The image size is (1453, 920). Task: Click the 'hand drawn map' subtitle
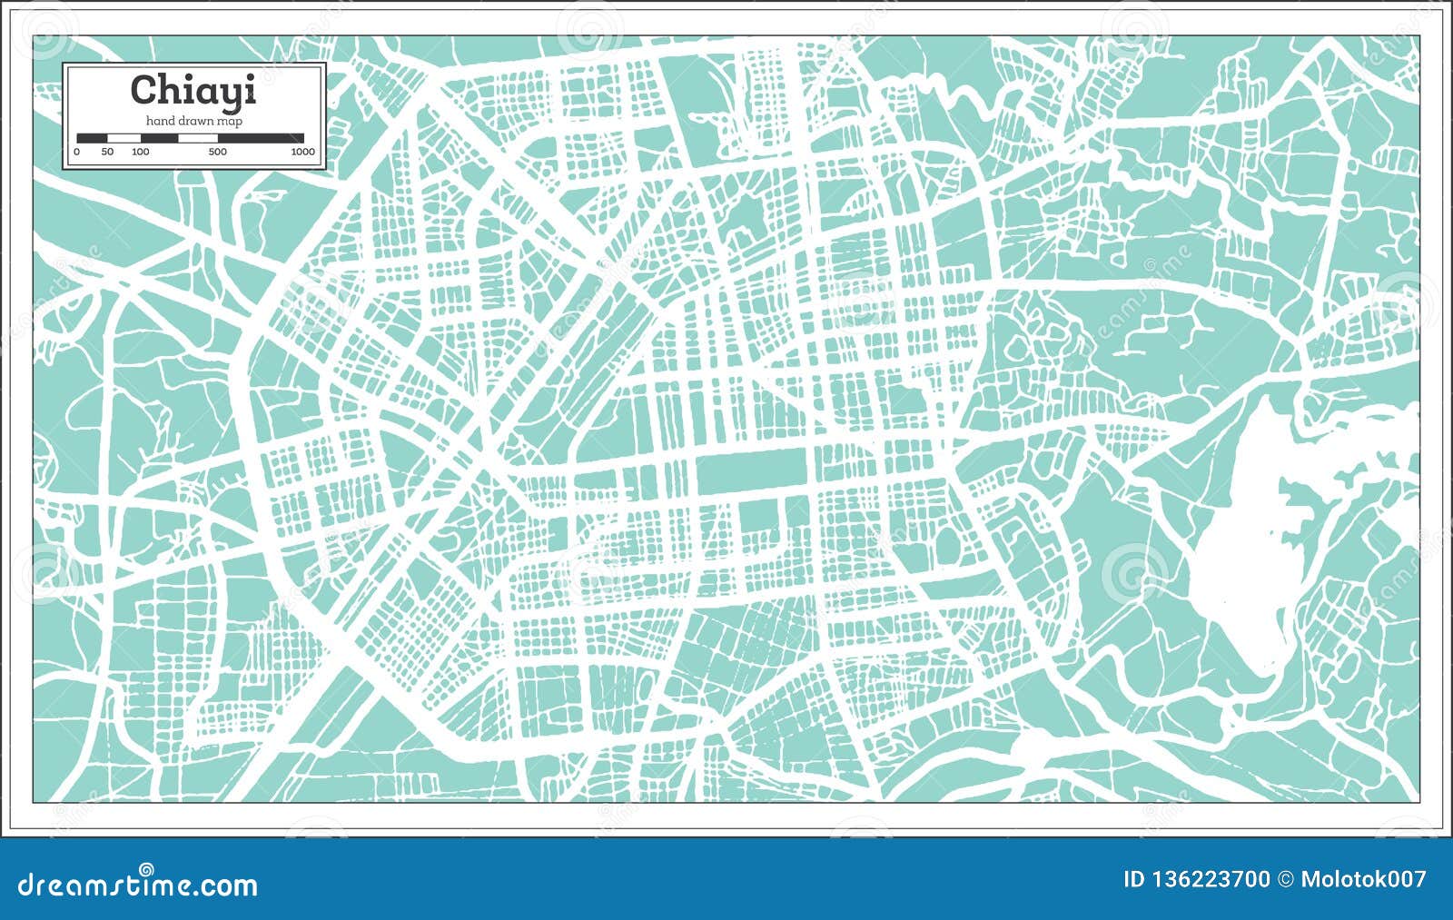click(194, 121)
